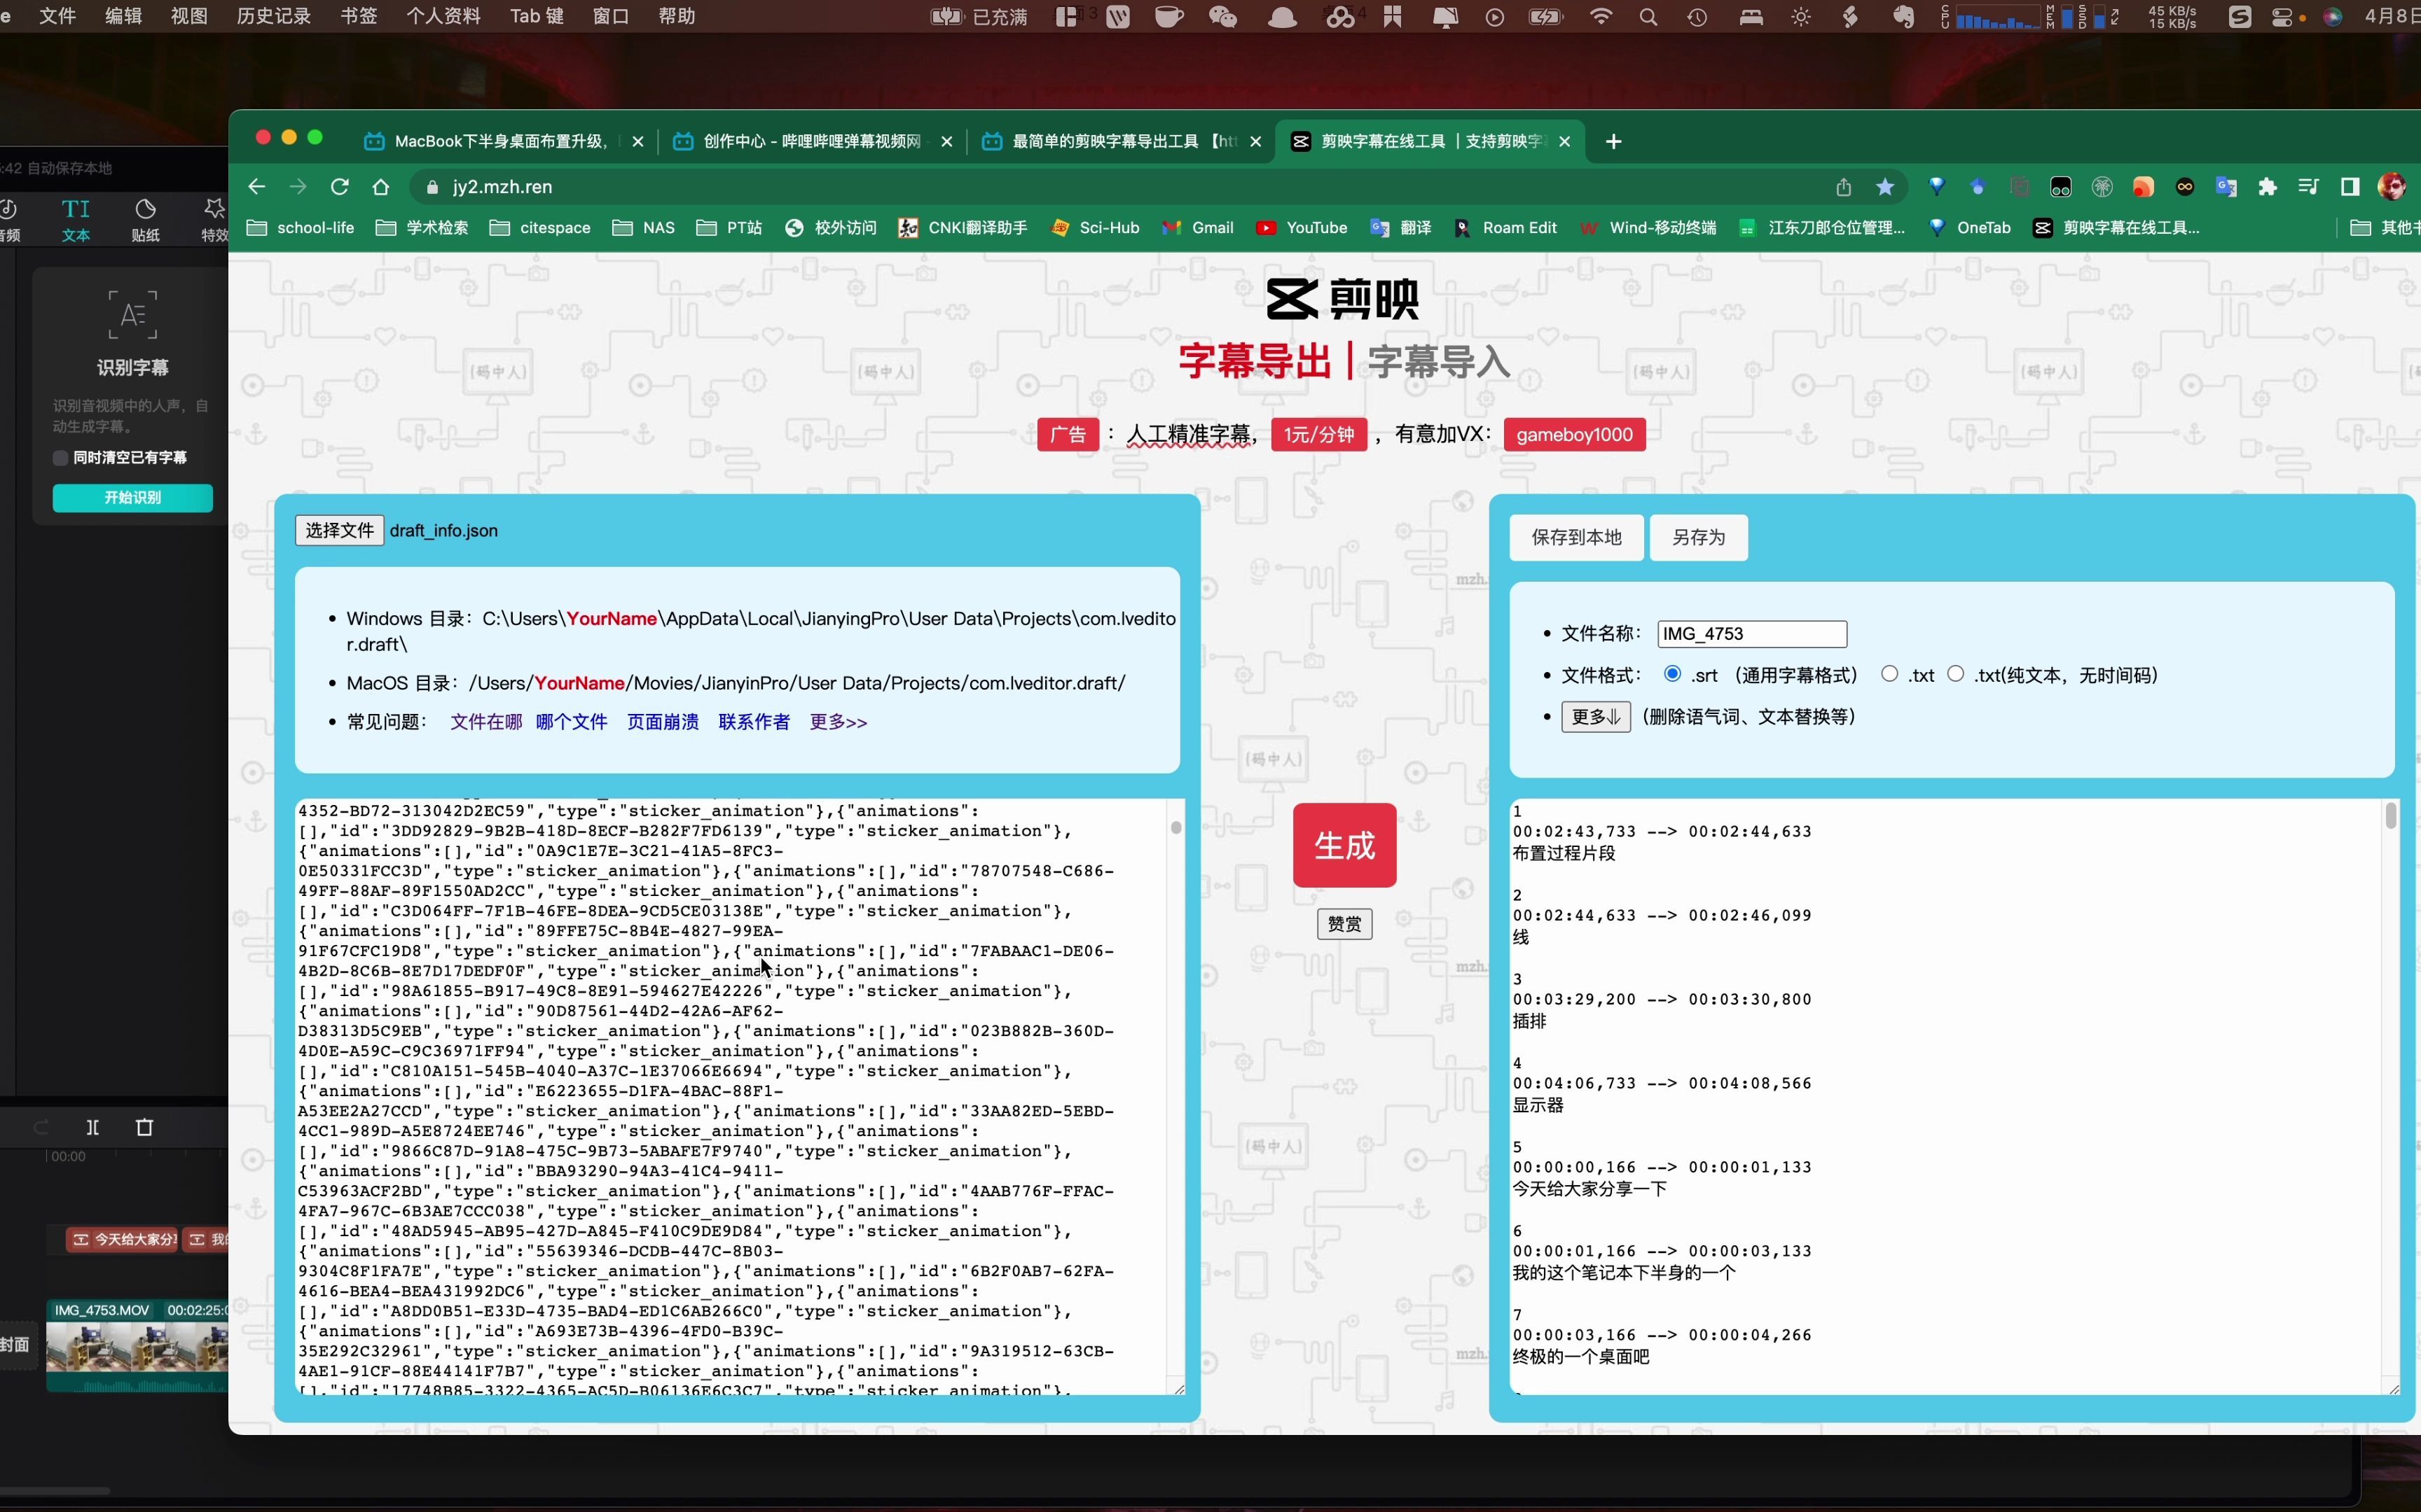Select the 特效 effects tool in Jianying window
The image size is (2421, 1512).
click(214, 220)
